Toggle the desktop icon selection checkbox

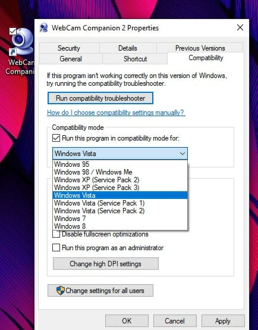[12, 31]
